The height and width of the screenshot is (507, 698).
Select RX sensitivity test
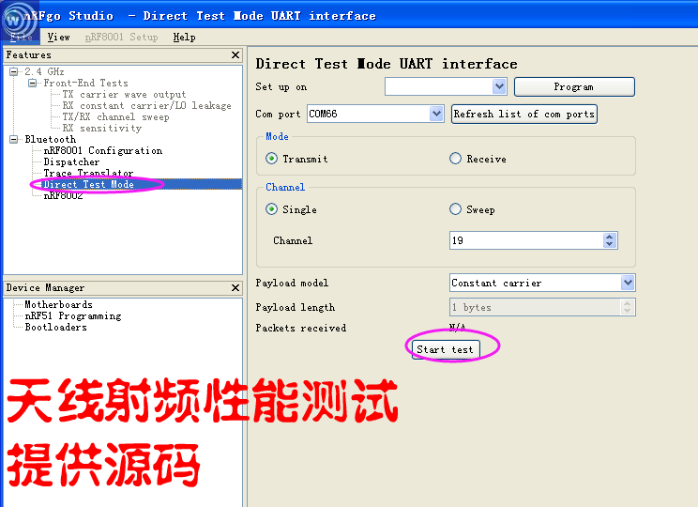102,129
